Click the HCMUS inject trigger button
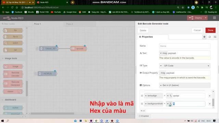The width and height of the screenshot is (219, 123). coord(36,73)
